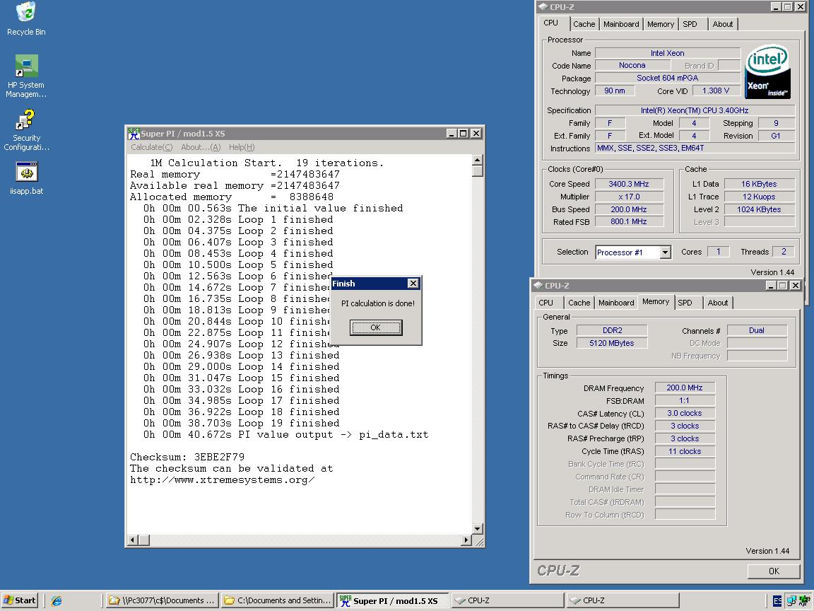814x611 pixels.
Task: Open Memory tab in upper CPU-Z window
Action: tap(661, 24)
